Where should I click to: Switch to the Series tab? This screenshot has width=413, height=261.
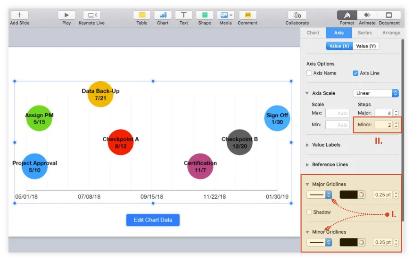pyautogui.click(x=364, y=33)
